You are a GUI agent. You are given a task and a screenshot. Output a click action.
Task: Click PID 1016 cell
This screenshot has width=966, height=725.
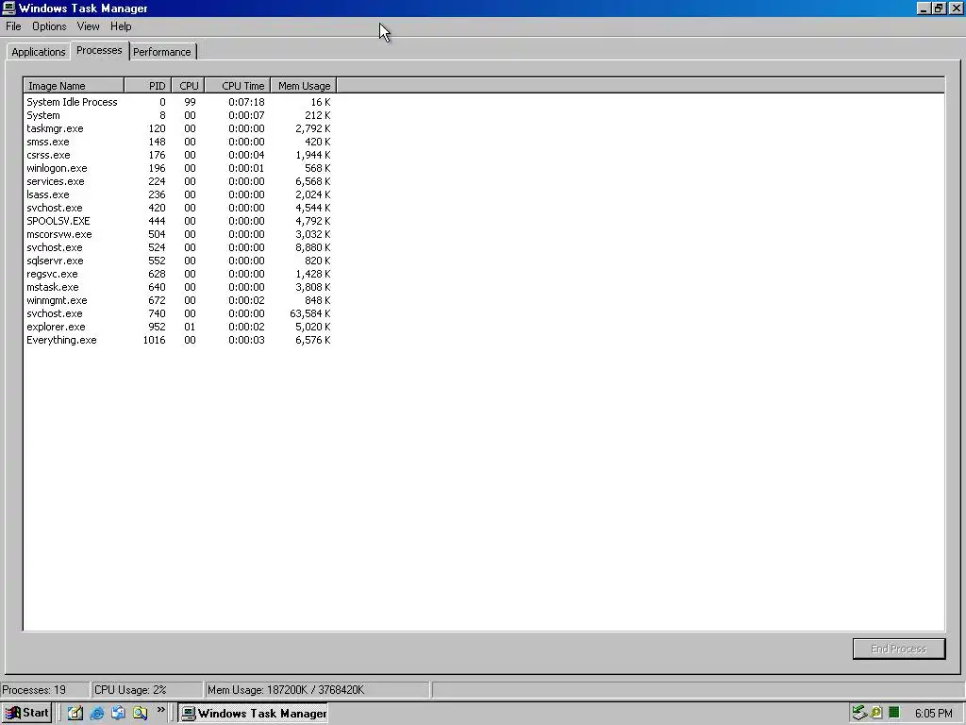(x=154, y=340)
